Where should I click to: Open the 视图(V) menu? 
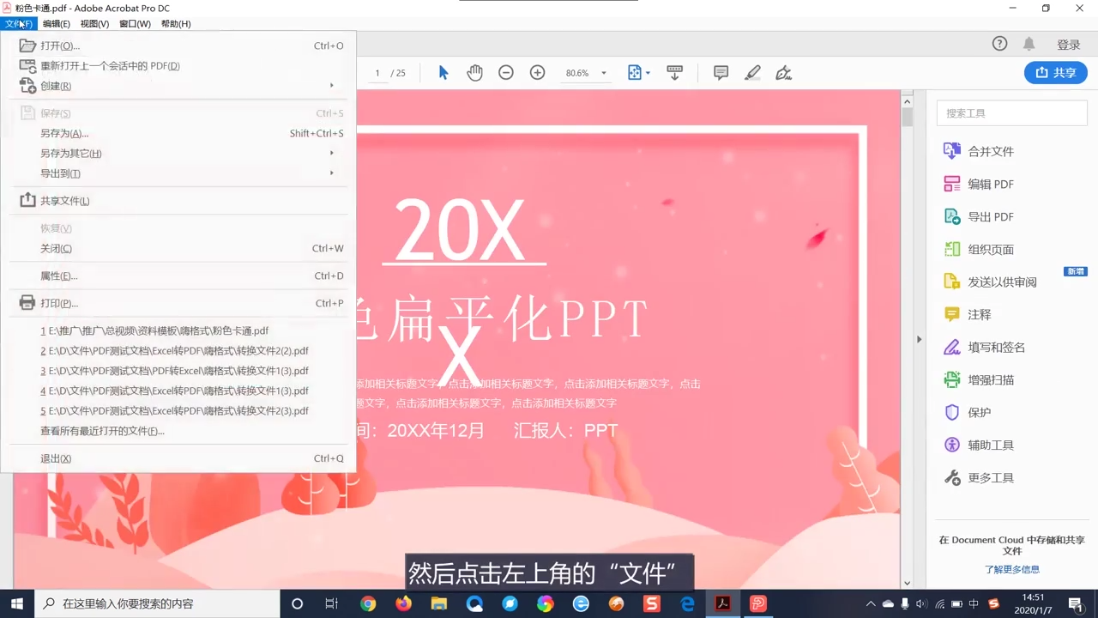click(x=94, y=23)
